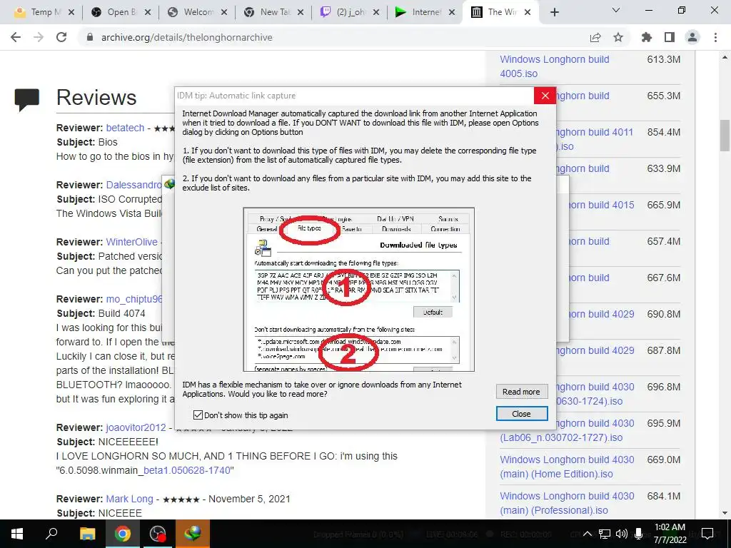
Task: Share this page using the share icon
Action: [595, 37]
